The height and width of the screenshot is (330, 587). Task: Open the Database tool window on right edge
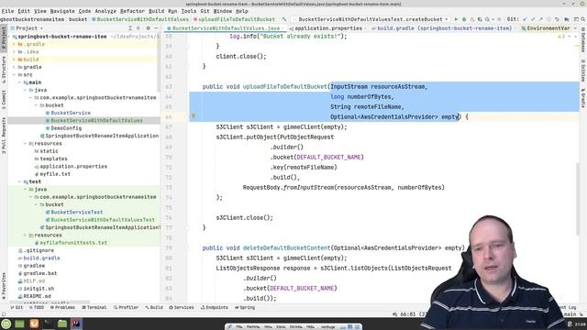583,39
